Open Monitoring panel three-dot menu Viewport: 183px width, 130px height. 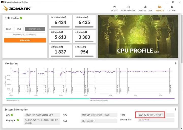(x=175, y=63)
